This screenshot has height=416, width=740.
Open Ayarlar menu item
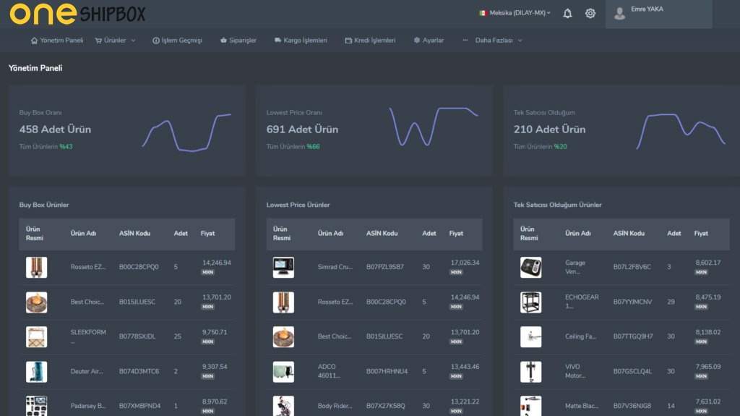tap(429, 41)
